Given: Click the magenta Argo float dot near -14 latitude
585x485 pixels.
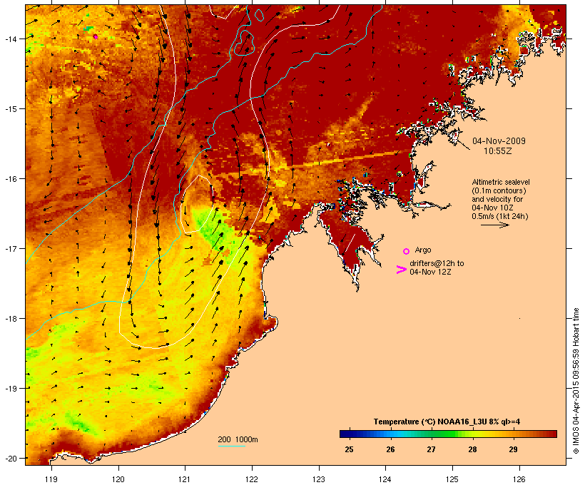Looking at the screenshot, I should [x=96, y=36].
